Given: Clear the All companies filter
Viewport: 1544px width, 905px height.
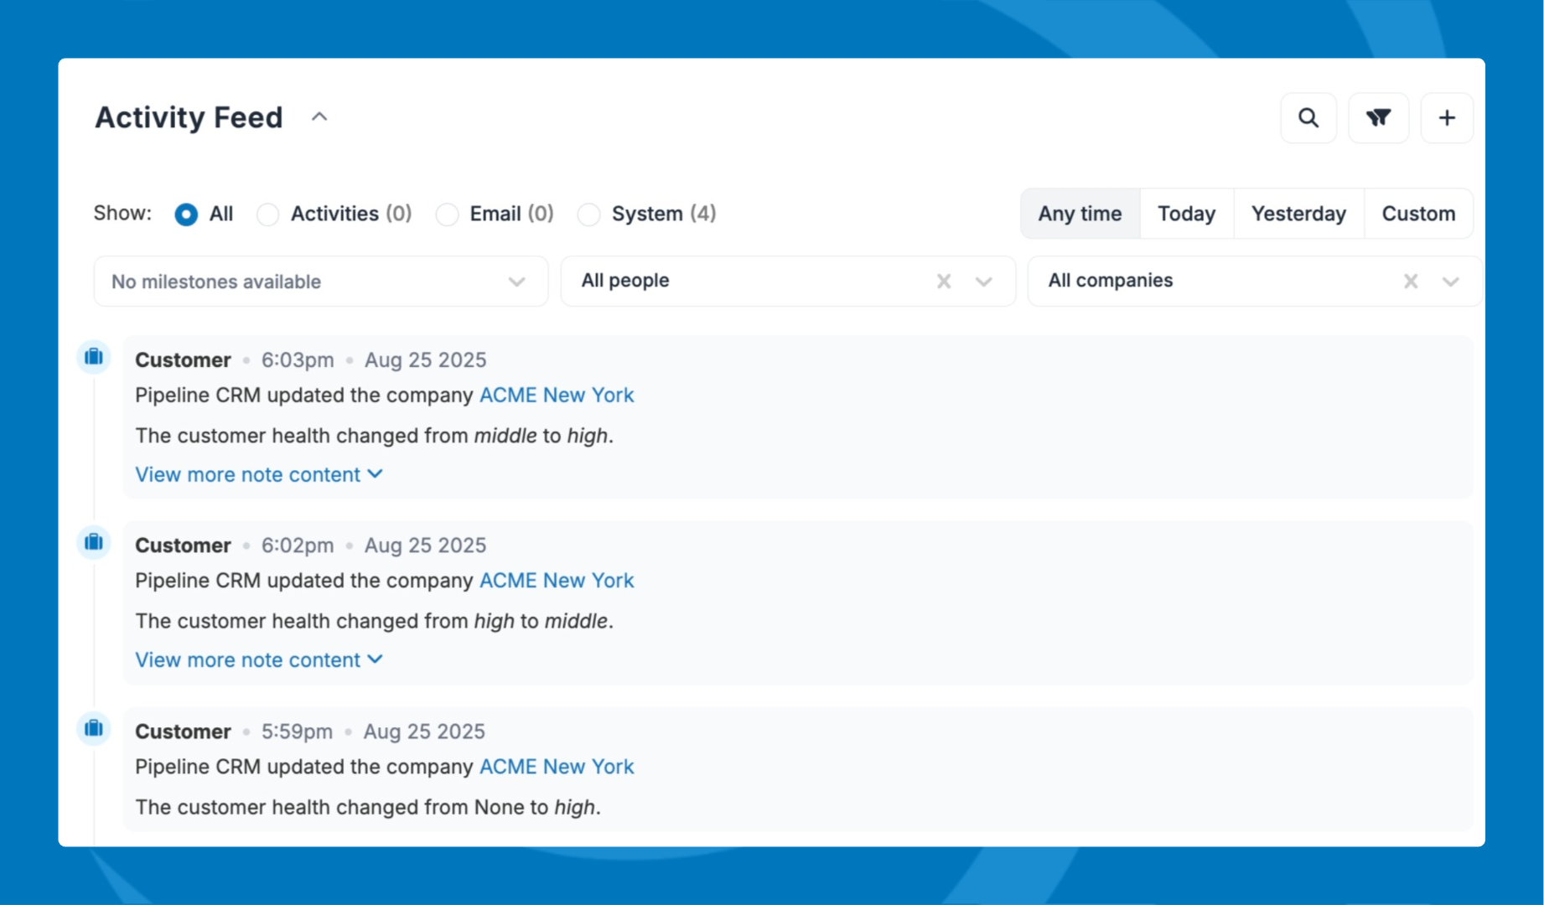Looking at the screenshot, I should point(1411,282).
